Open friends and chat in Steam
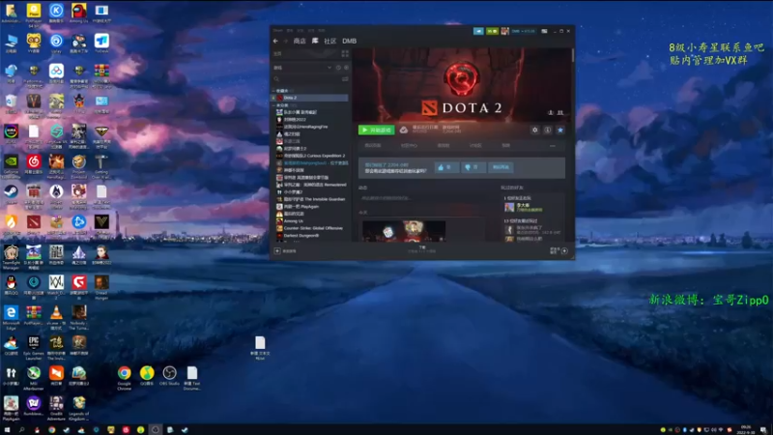The image size is (773, 435). (559, 251)
